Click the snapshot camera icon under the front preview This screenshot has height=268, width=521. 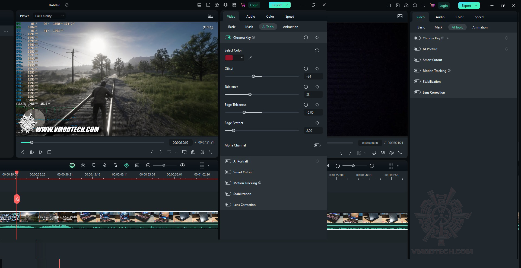click(x=193, y=152)
